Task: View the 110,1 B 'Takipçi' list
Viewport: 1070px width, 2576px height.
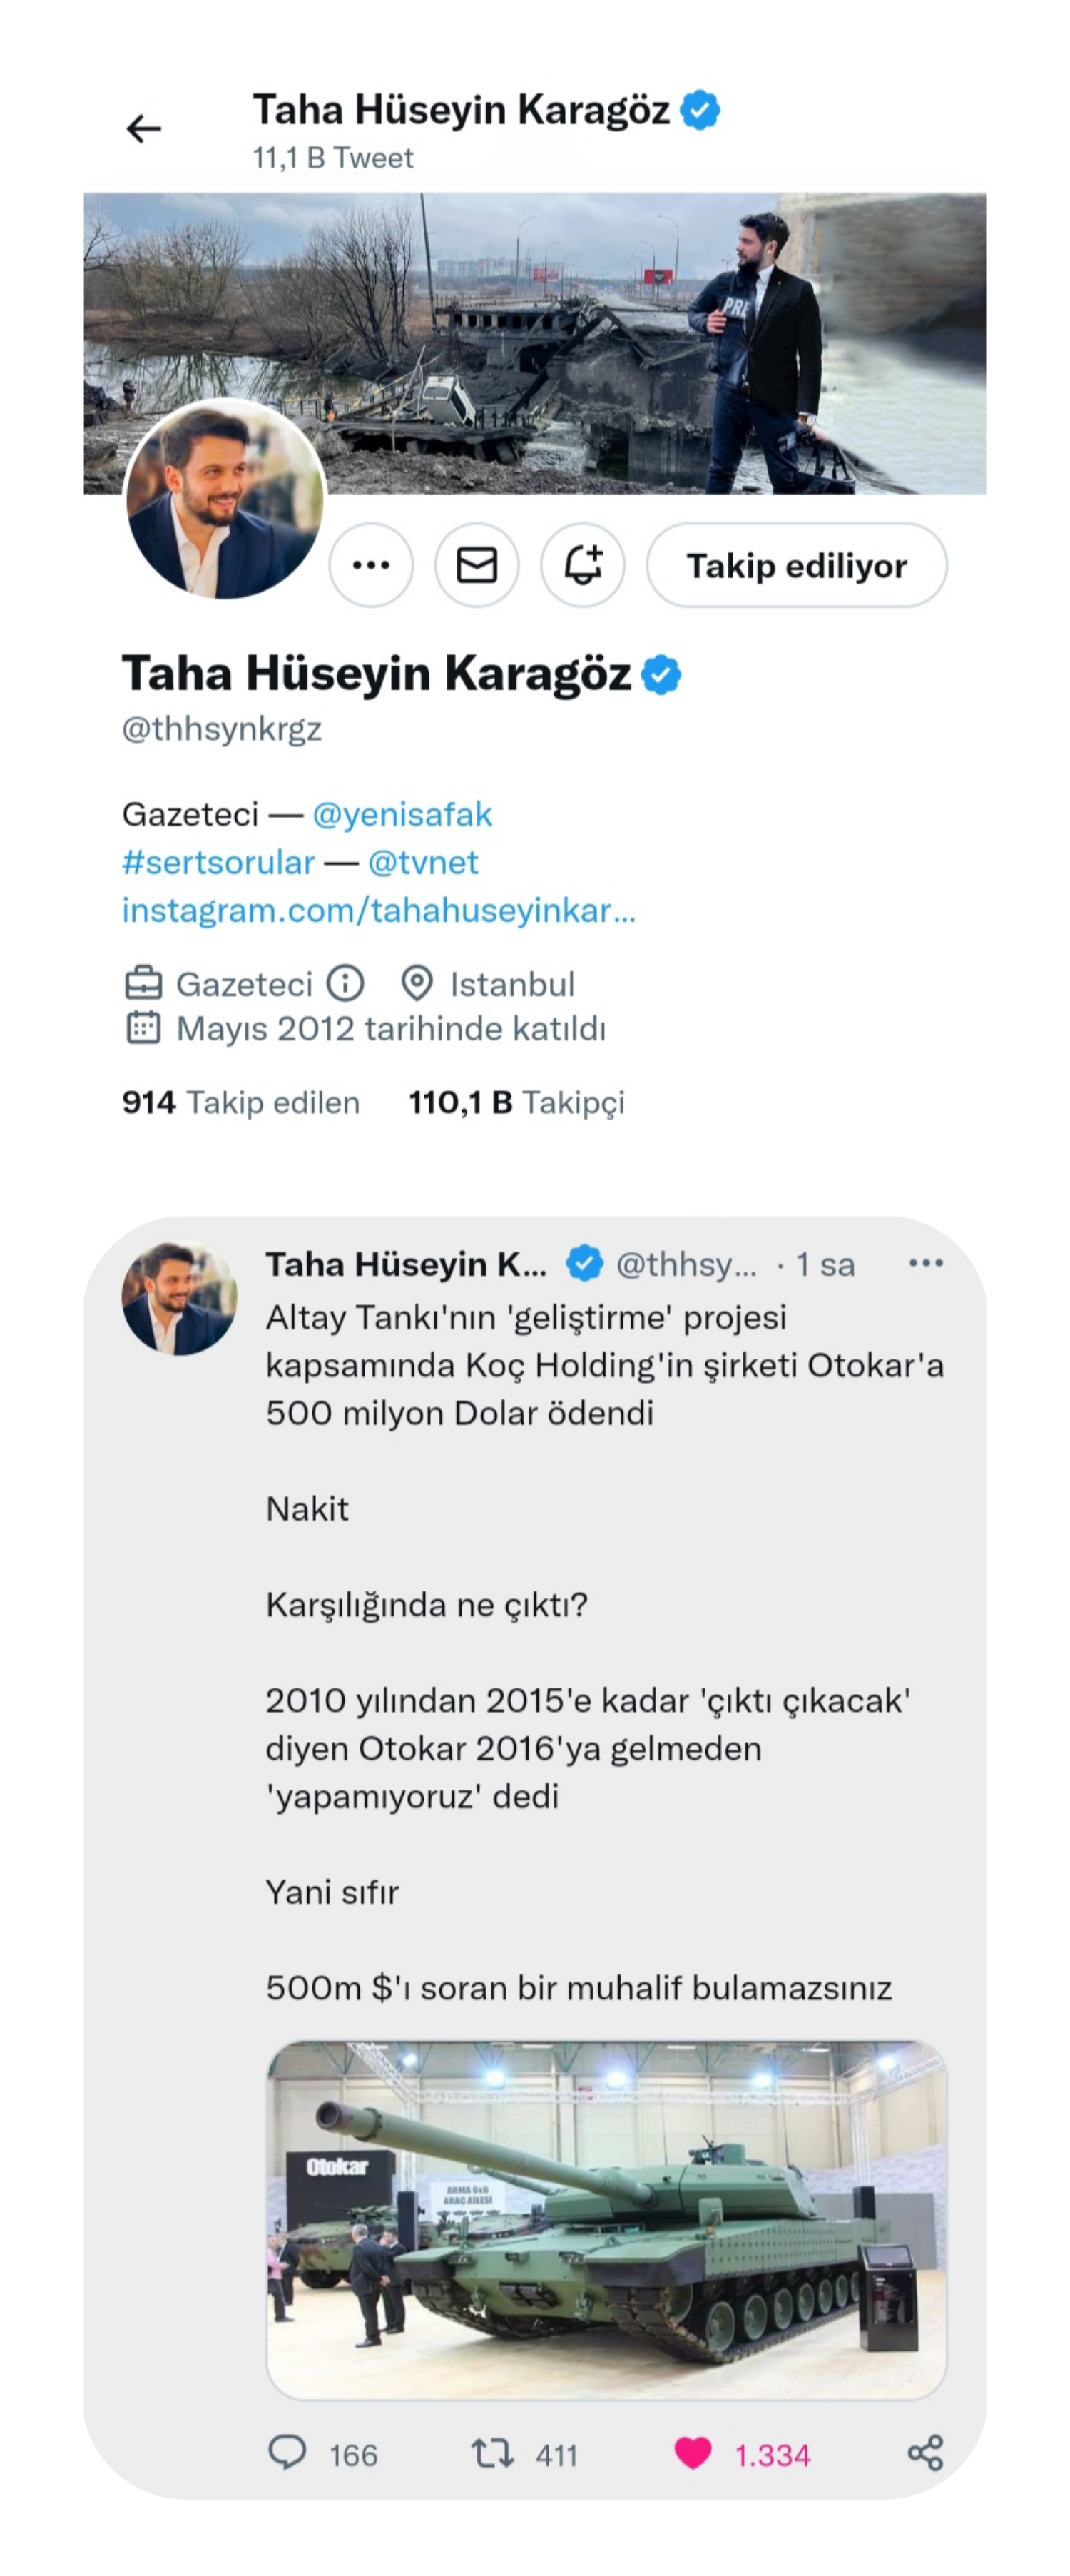Action: [x=516, y=1102]
